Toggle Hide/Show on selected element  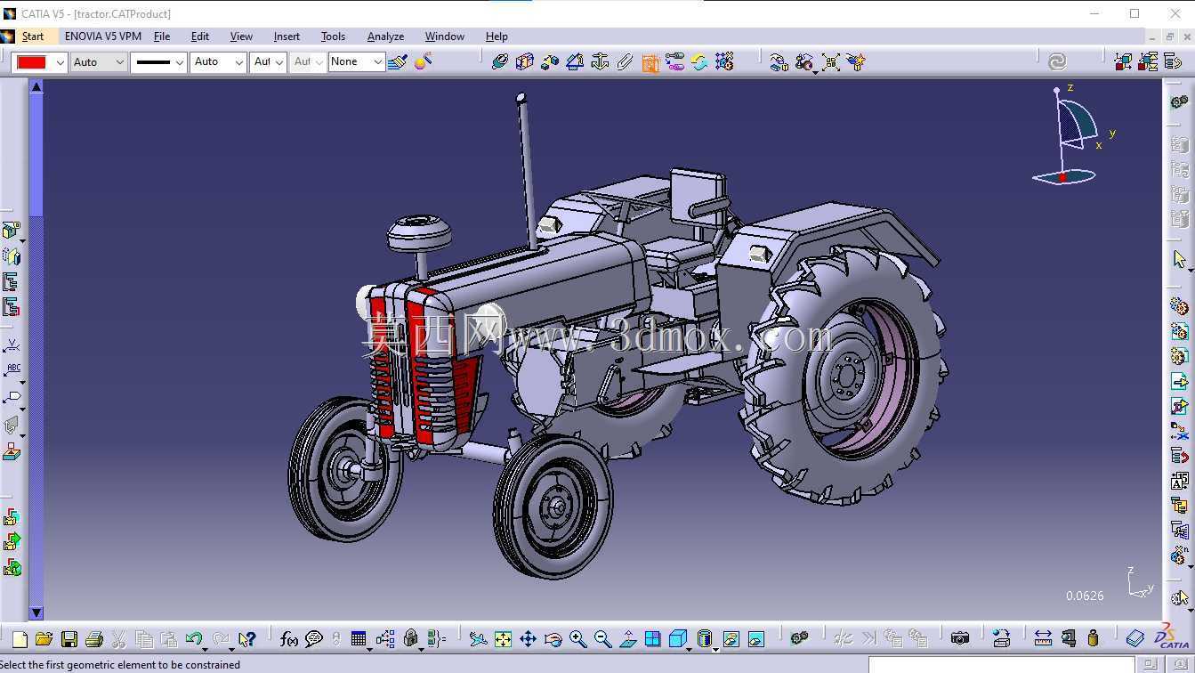click(731, 638)
